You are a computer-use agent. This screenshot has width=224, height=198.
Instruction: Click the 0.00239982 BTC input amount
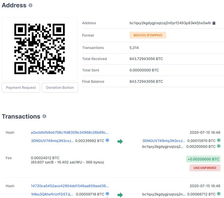(90, 141)
